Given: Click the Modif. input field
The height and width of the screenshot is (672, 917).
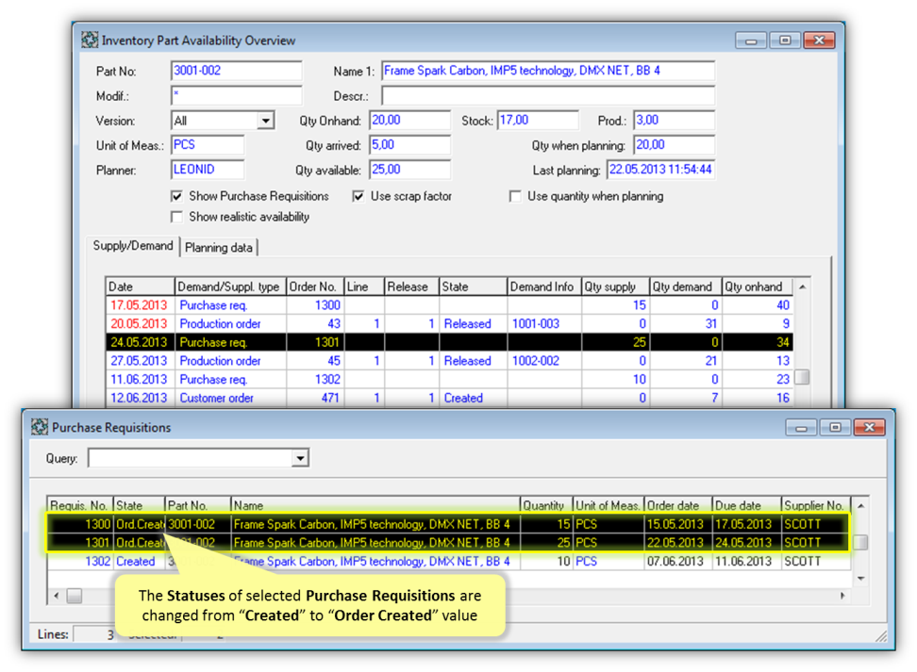Looking at the screenshot, I should 236,95.
